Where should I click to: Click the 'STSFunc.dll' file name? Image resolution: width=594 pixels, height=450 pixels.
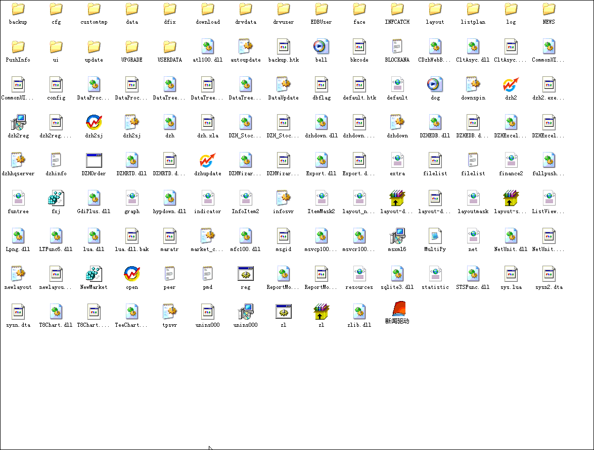[x=473, y=287]
